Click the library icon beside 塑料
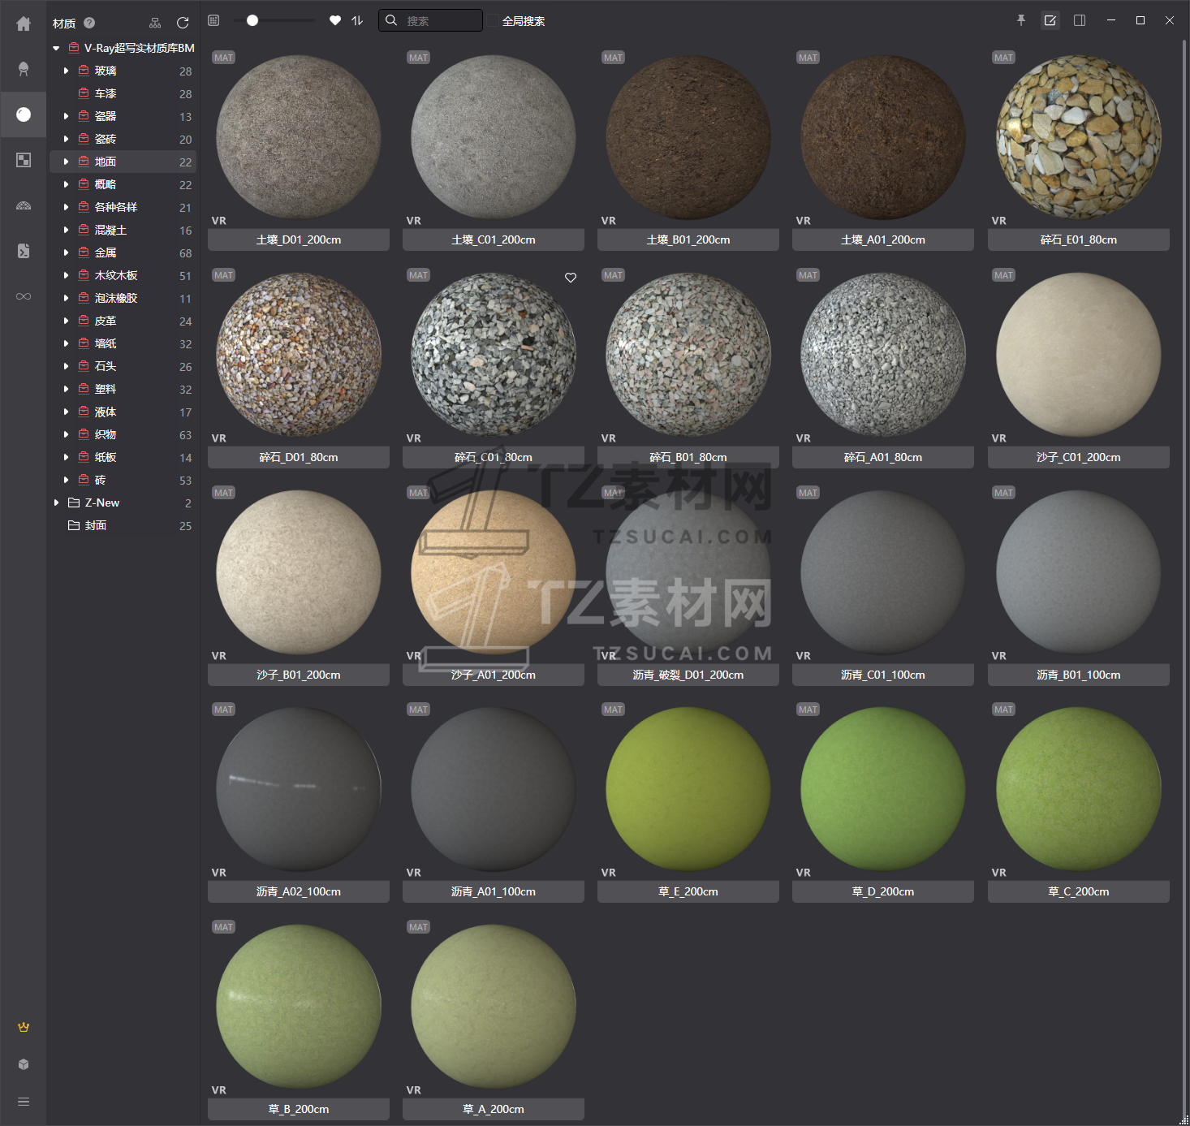Image resolution: width=1190 pixels, height=1126 pixels. click(84, 389)
